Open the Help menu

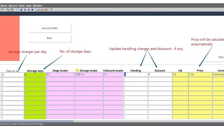point(28,6)
